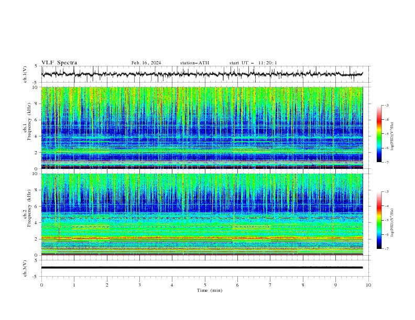Click inside the ch.1 spectrogram panel

click(202, 128)
